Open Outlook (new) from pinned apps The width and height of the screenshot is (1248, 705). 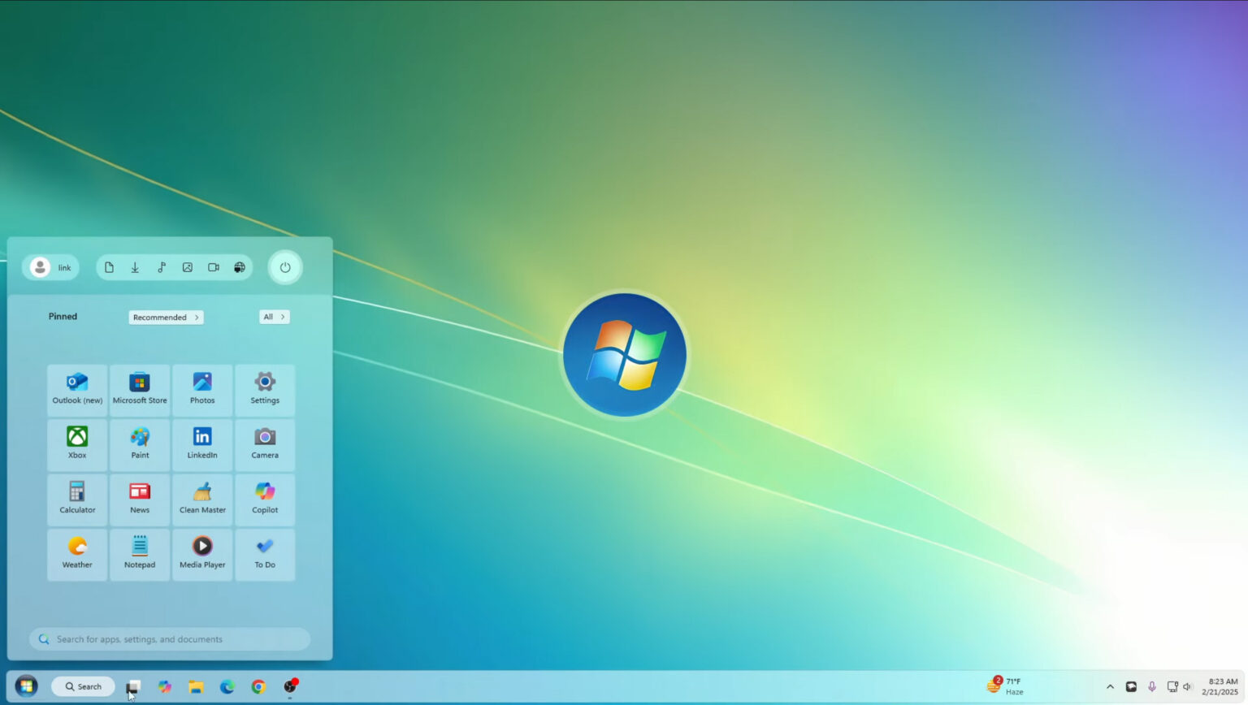point(76,390)
